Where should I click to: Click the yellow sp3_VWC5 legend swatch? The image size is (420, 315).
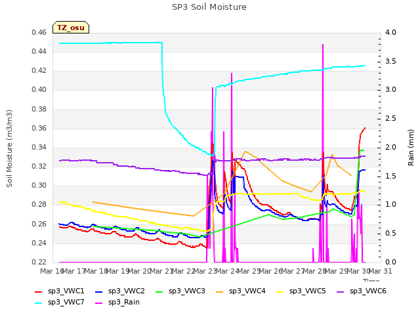(x=280, y=291)
